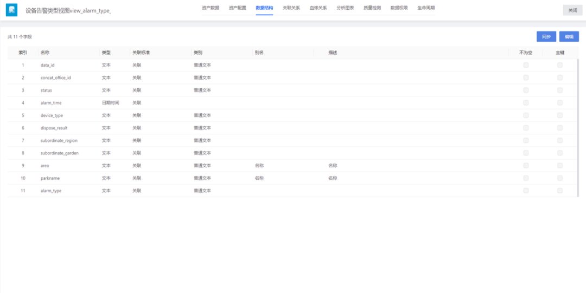Click the 编辑 button
Image resolution: width=586 pixels, height=293 pixels.
point(569,37)
